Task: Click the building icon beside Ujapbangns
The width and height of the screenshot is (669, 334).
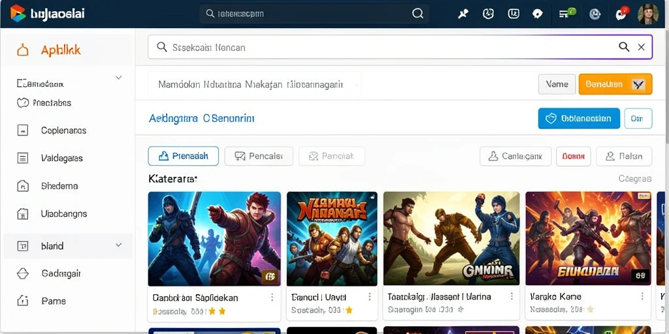Action: (x=23, y=213)
